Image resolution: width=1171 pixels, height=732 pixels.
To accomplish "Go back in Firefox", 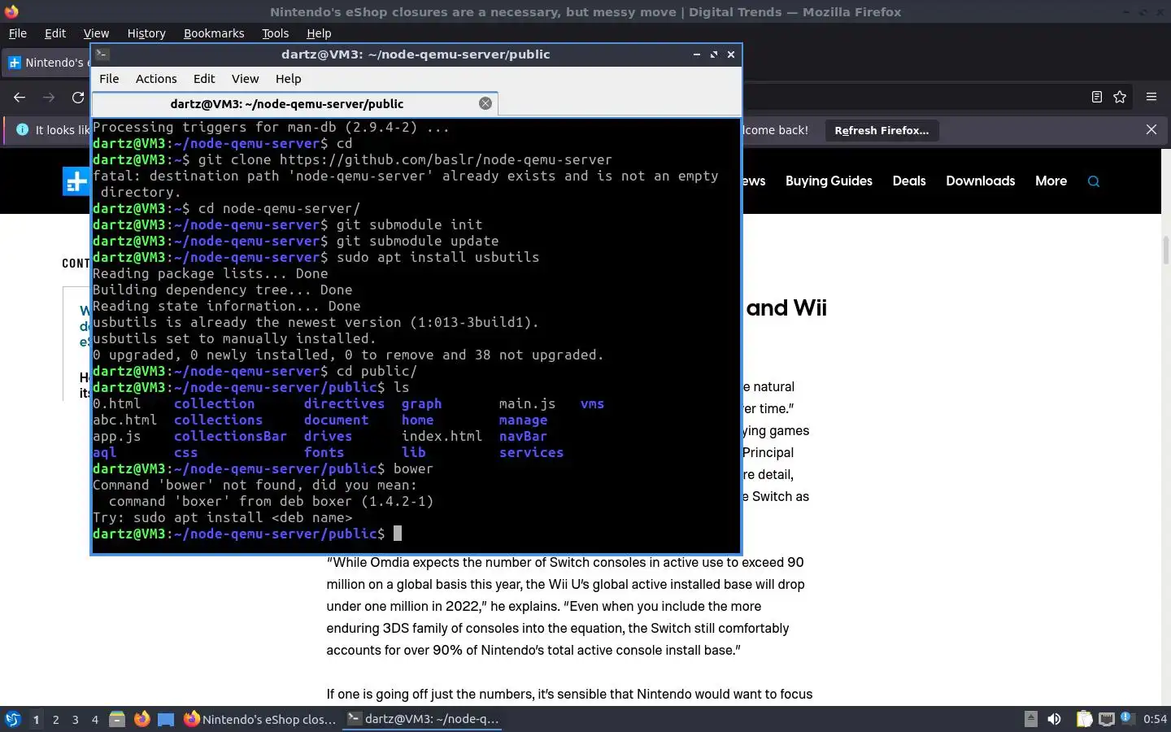I will pos(20,97).
